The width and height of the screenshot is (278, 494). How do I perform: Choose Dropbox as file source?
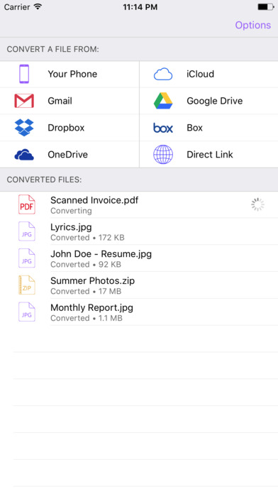click(x=66, y=128)
